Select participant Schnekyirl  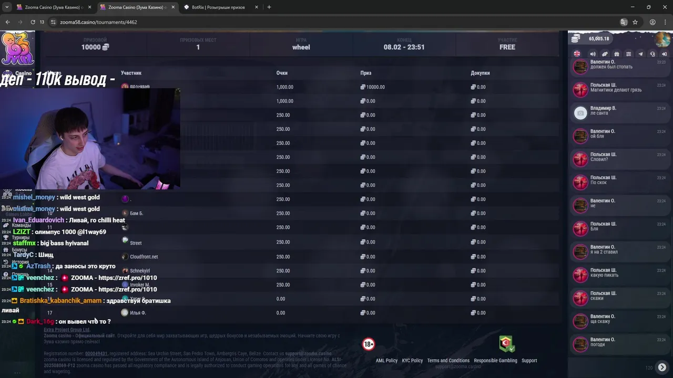[x=140, y=271]
